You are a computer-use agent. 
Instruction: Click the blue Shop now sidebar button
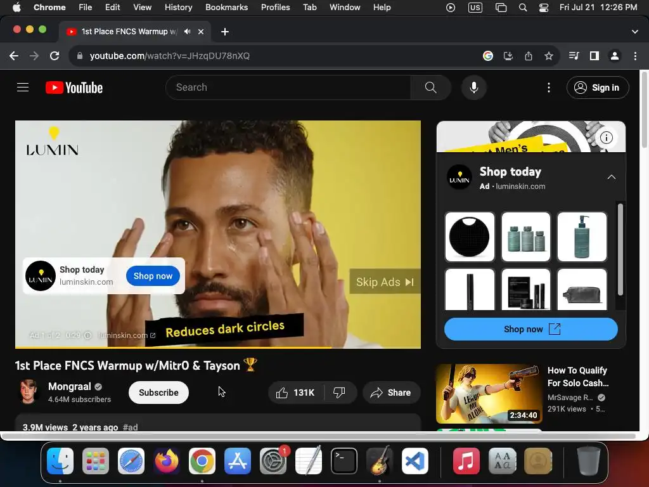531,329
